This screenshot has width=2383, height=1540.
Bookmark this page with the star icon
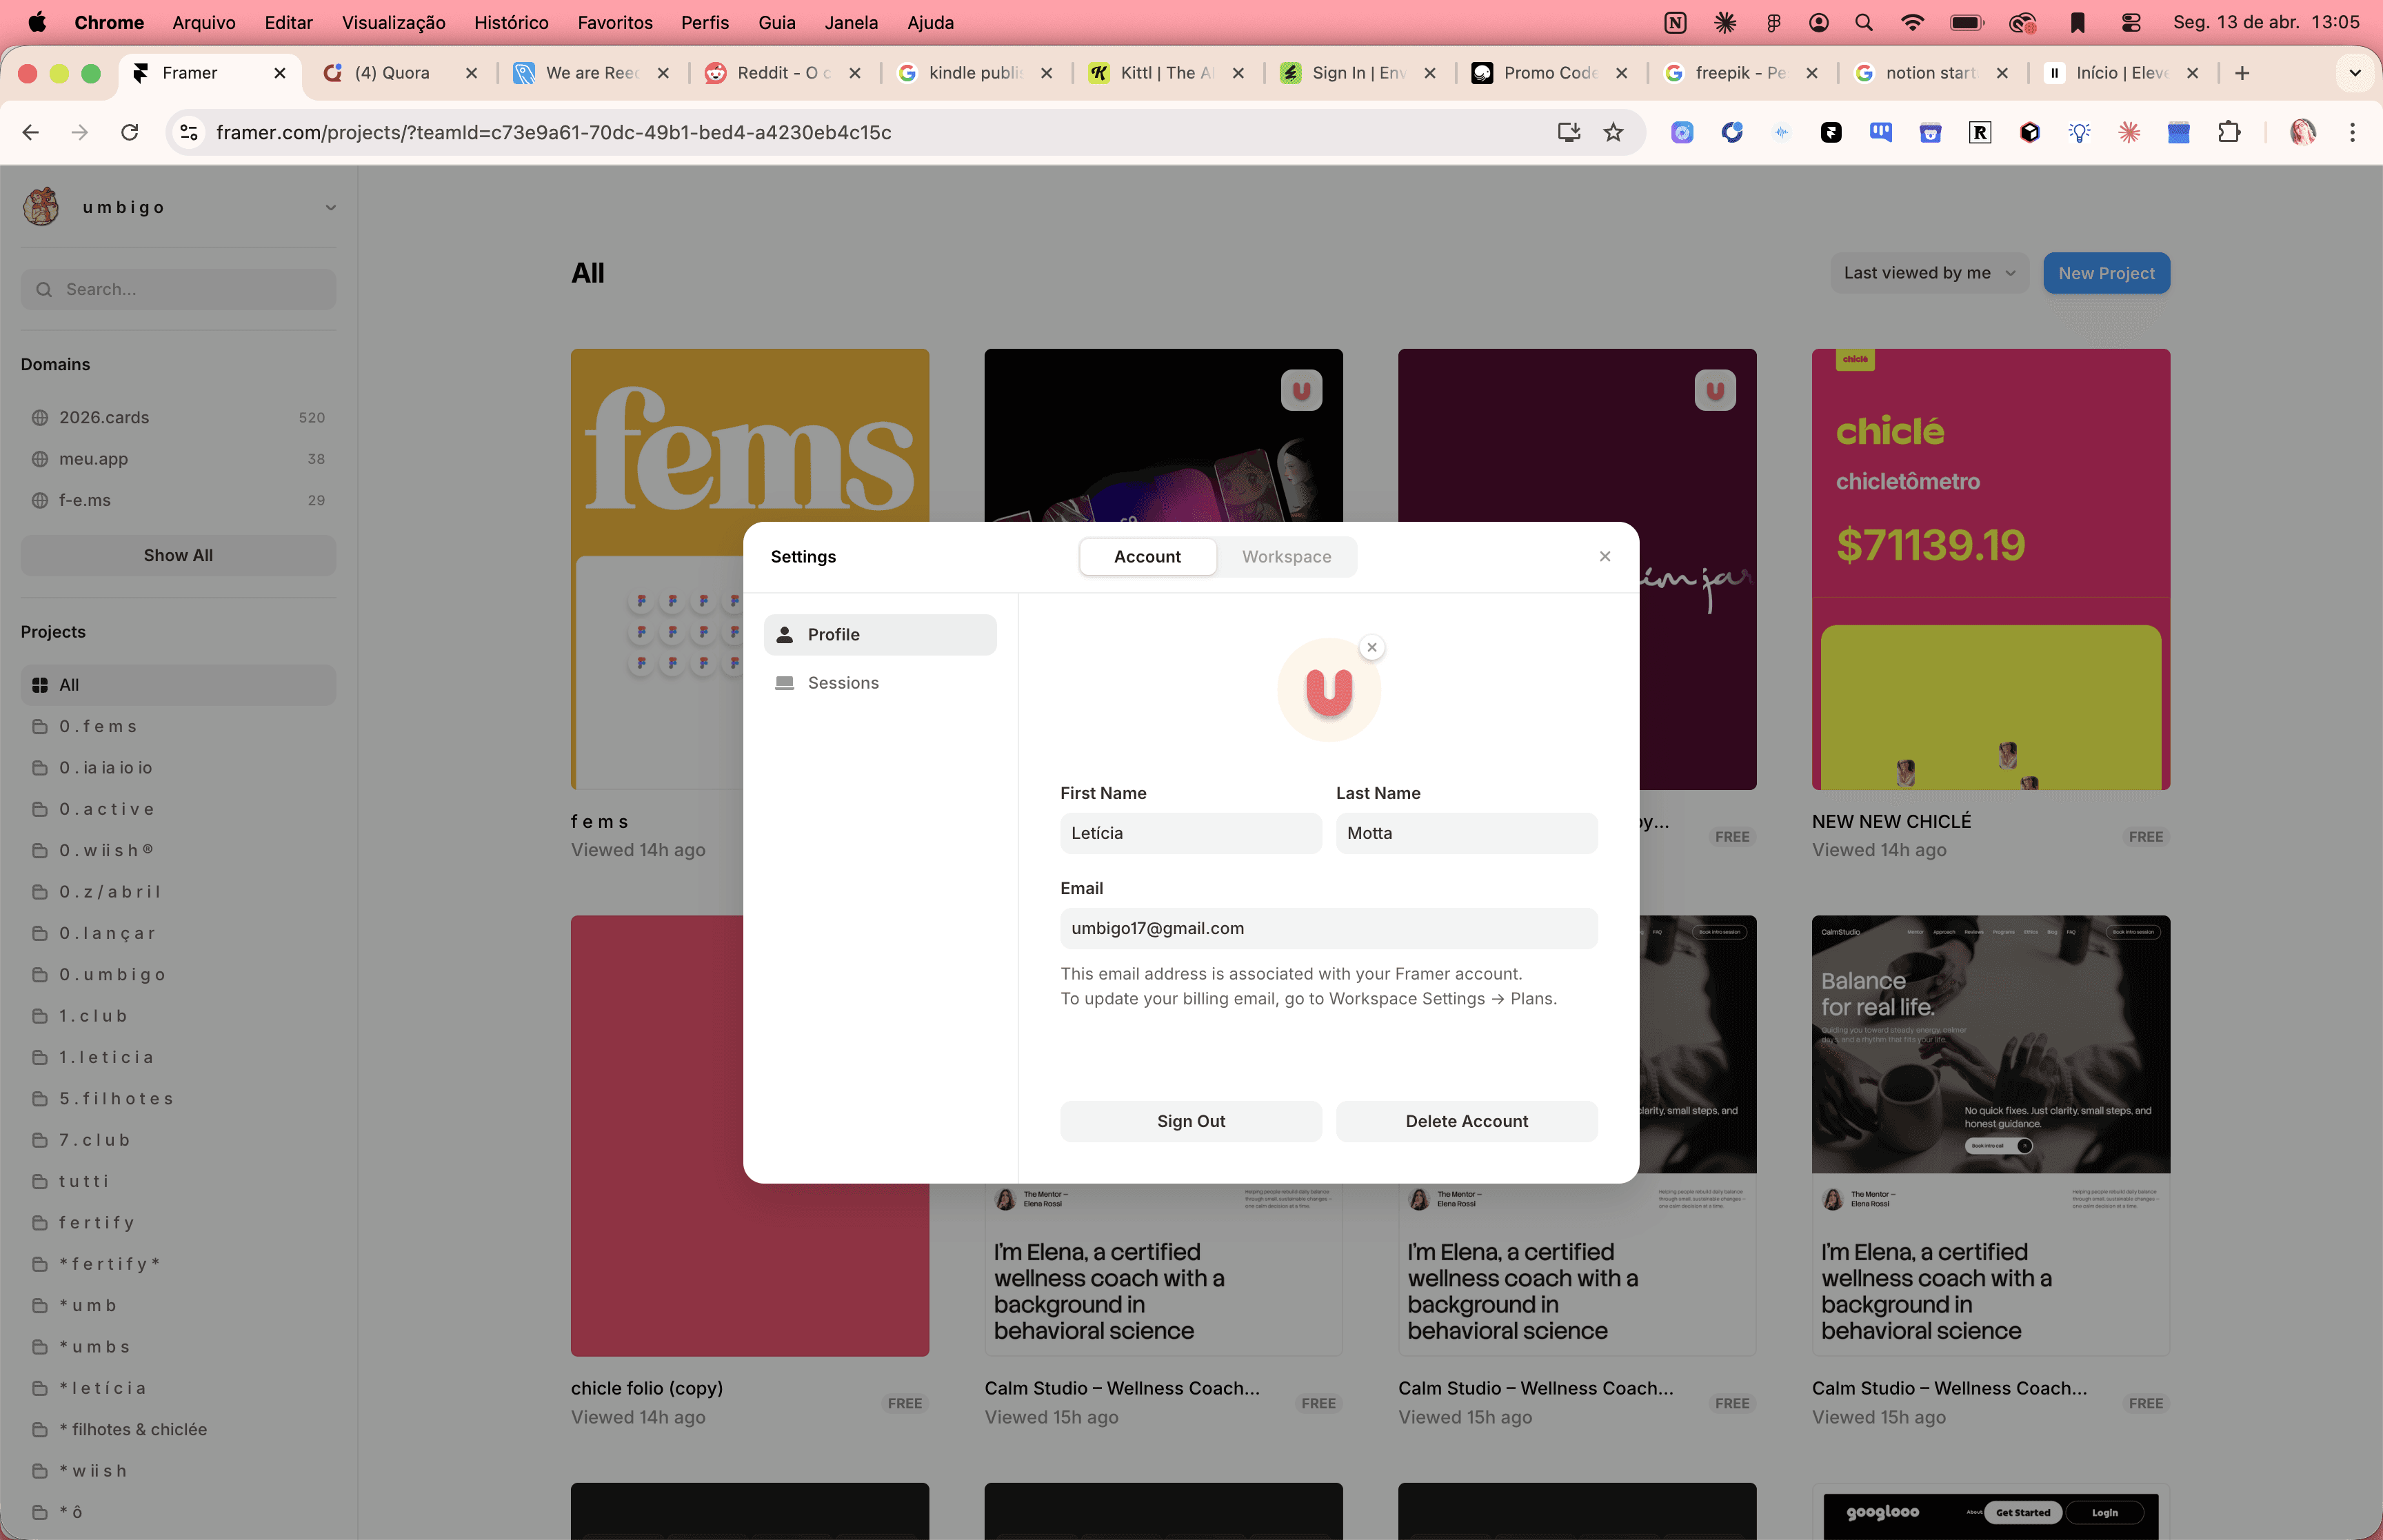point(1613,132)
